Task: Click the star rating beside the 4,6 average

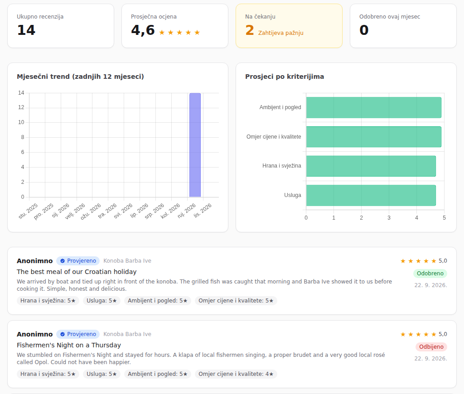Action: (179, 33)
